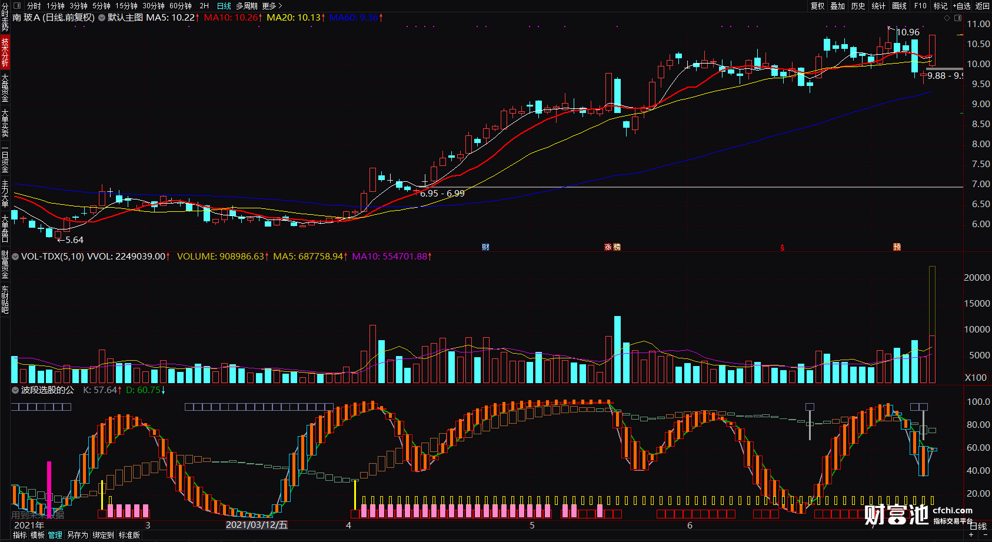The width and height of the screenshot is (992, 542).
Task: Select the 15分钟 period
Action: (126, 6)
